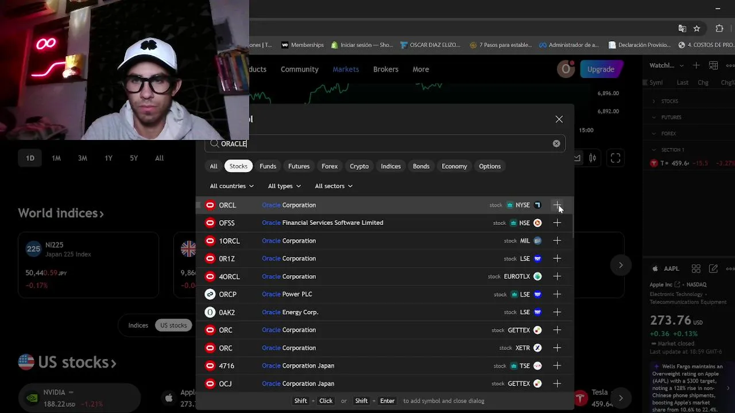Add OFSS symbol with plus icon
The image size is (735, 413).
click(557, 223)
